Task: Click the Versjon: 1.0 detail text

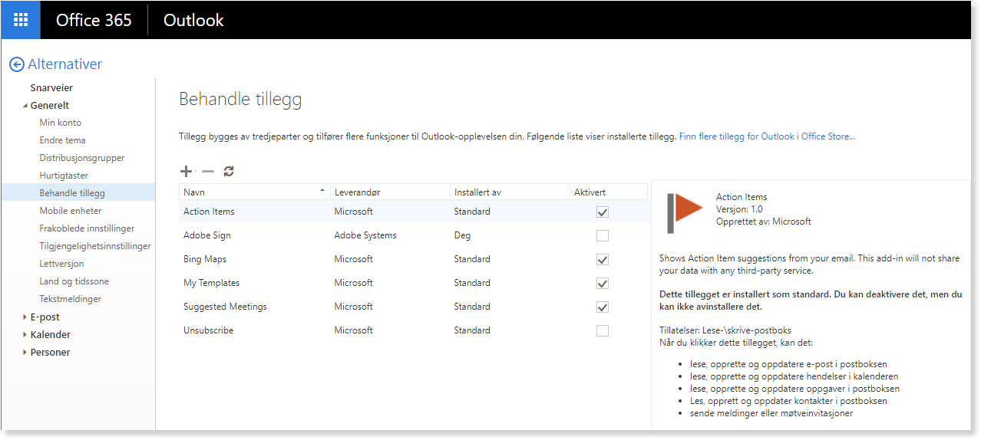Action: click(739, 209)
